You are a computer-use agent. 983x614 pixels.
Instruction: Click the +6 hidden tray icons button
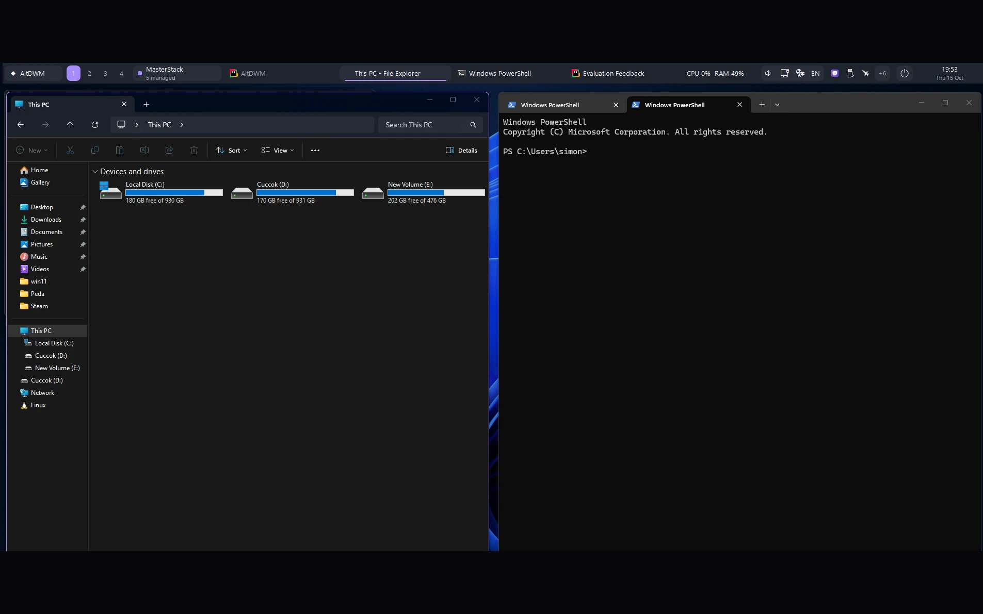[882, 73]
